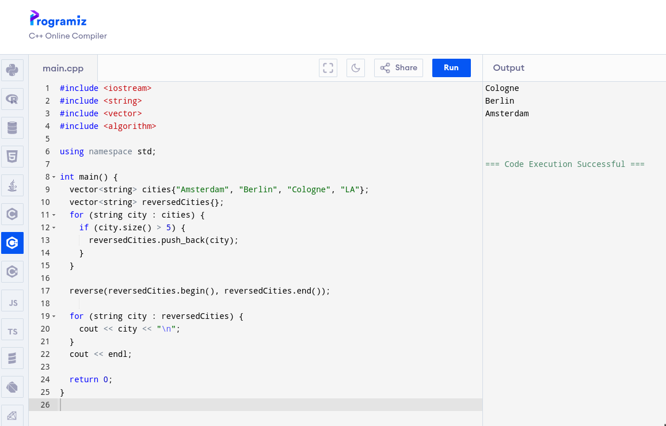Image resolution: width=666 pixels, height=426 pixels.
Task: Select the Ruby gem icon
Action: [12, 416]
